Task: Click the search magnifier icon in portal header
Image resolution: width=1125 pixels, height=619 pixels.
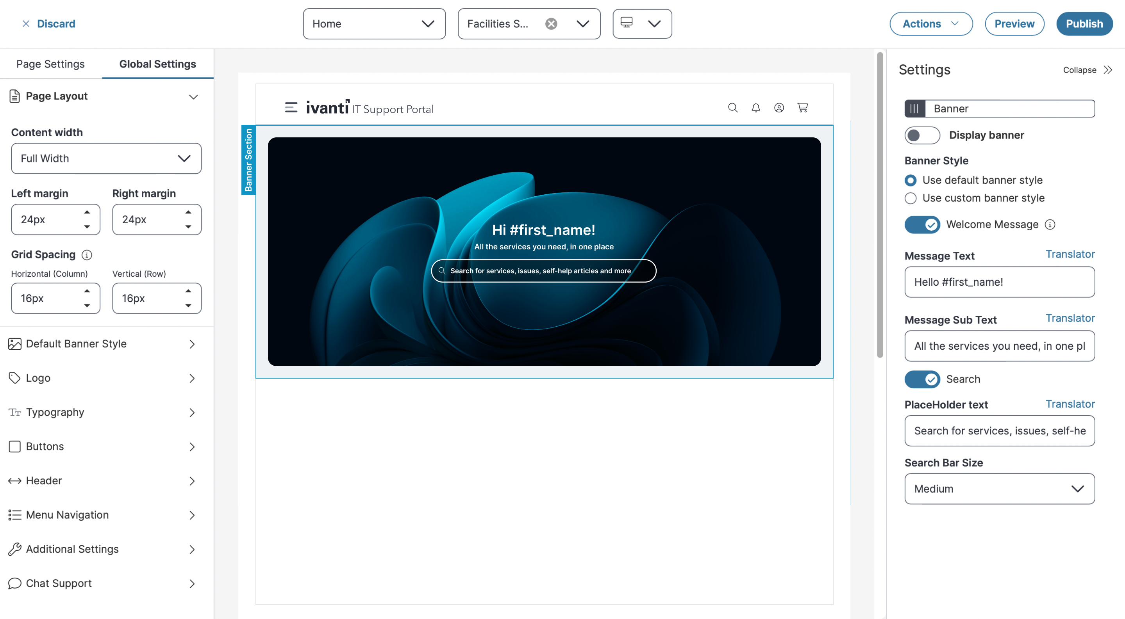Action: click(732, 107)
